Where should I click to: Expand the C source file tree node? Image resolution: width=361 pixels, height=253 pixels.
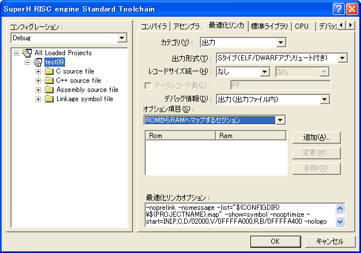click(x=39, y=71)
